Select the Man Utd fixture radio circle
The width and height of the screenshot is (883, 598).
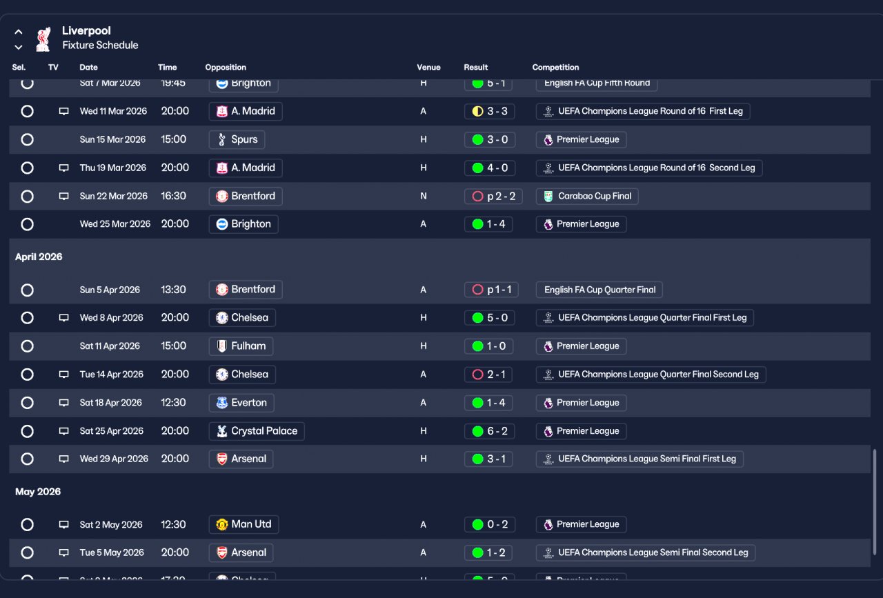coord(27,524)
